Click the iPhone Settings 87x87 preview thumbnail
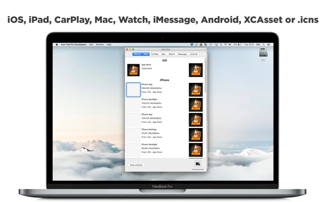This screenshot has width=325, height=203. [x=196, y=135]
